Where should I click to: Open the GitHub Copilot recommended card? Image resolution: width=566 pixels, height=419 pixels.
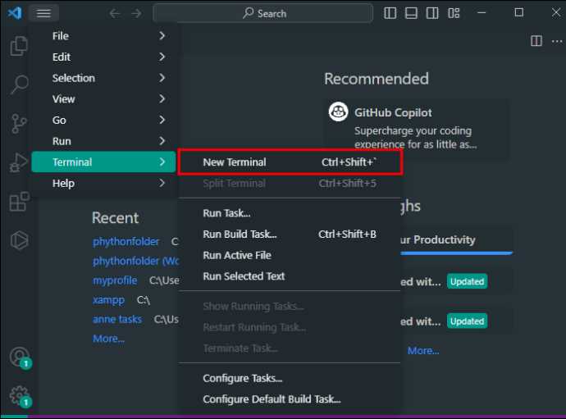[x=416, y=129]
